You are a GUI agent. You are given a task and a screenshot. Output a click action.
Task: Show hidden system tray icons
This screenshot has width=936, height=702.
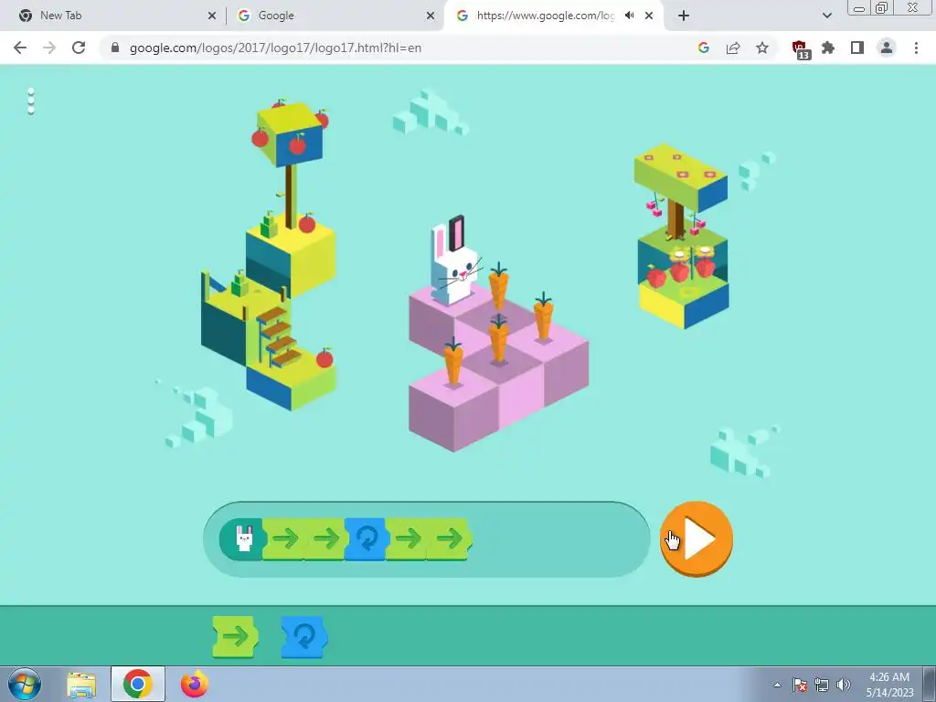[777, 685]
